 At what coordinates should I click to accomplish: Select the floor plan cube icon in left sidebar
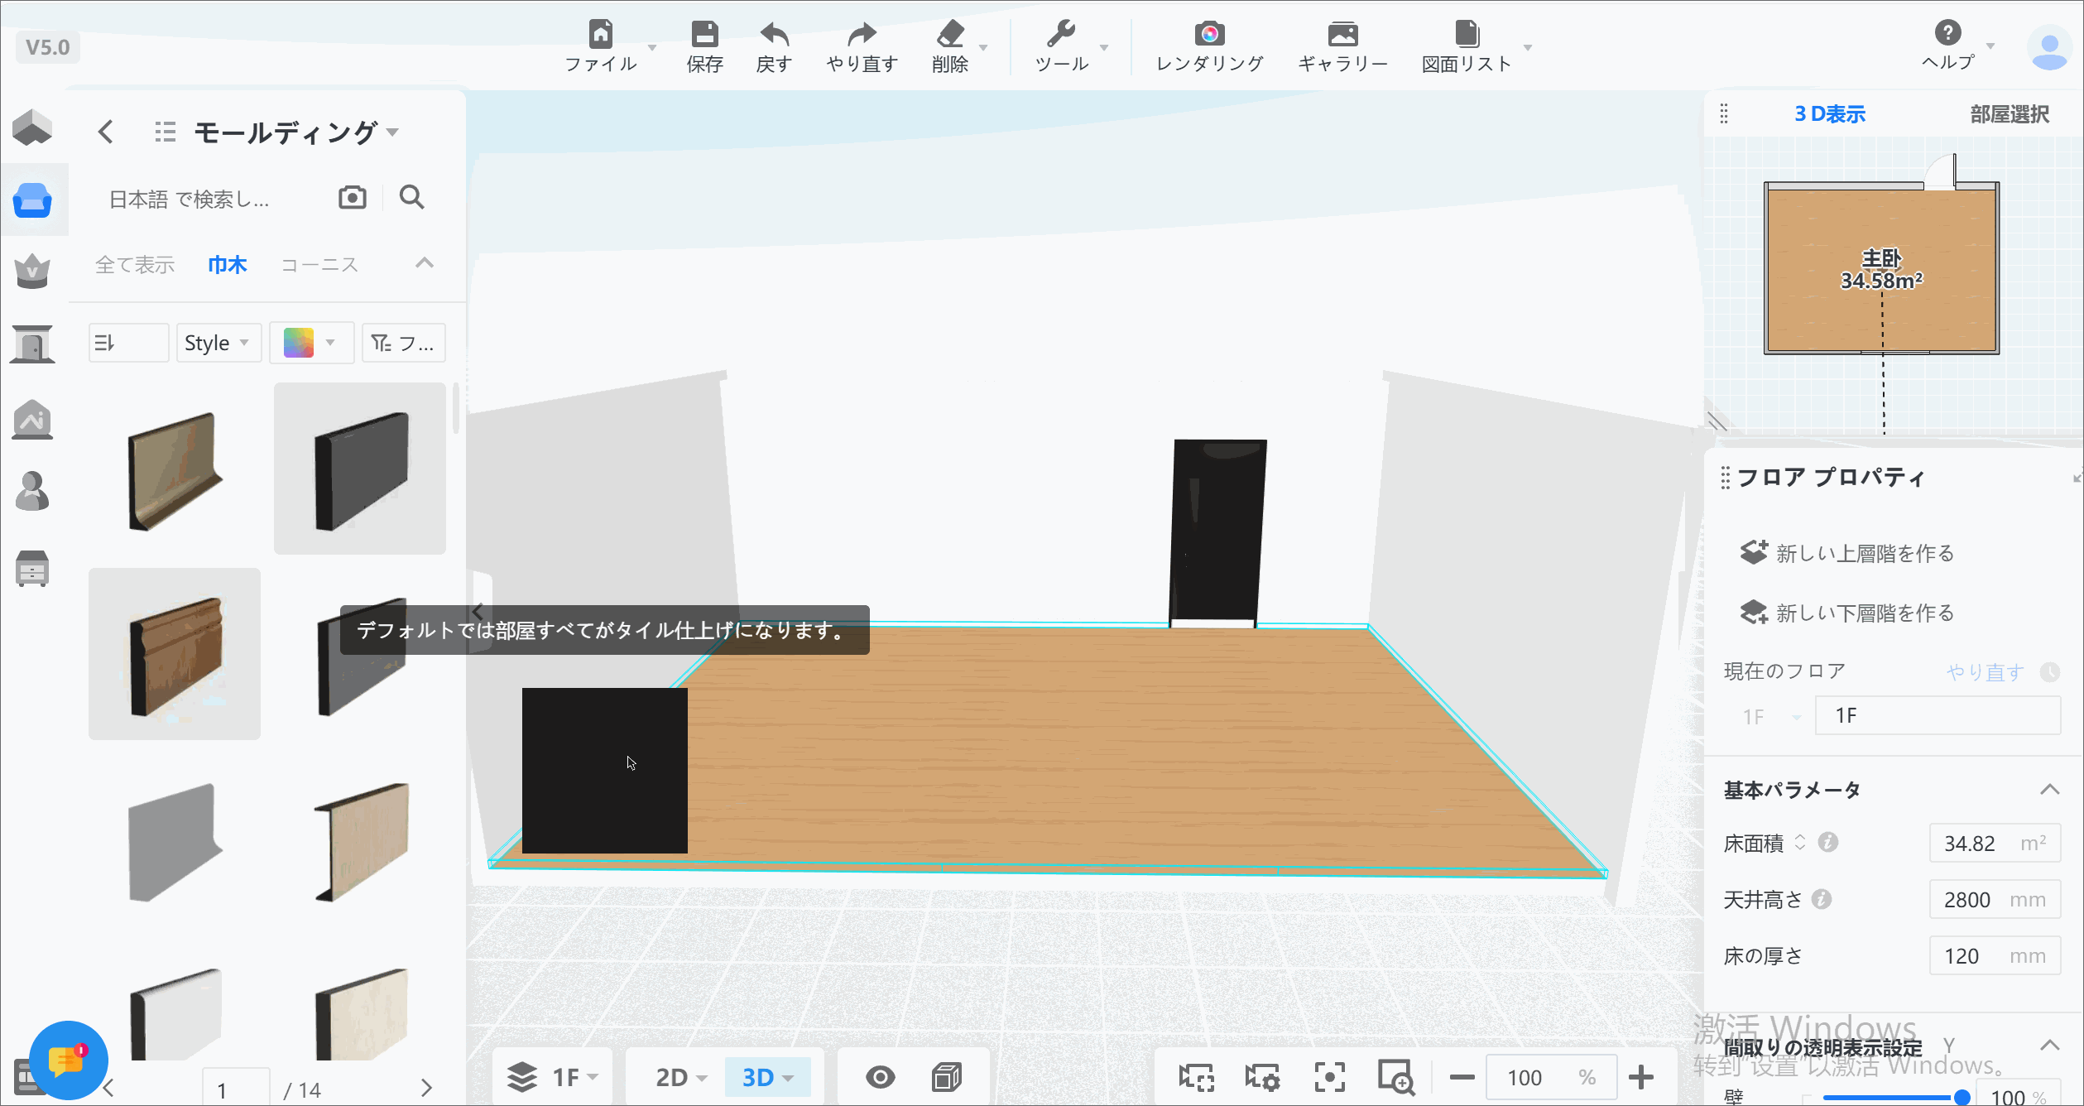point(32,127)
